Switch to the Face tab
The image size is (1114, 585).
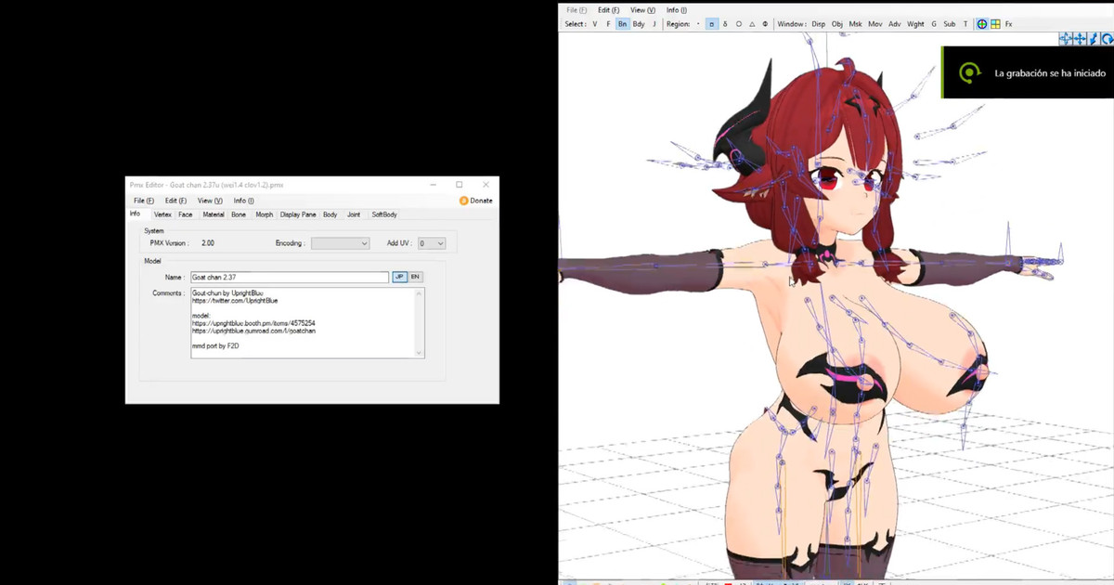186,214
